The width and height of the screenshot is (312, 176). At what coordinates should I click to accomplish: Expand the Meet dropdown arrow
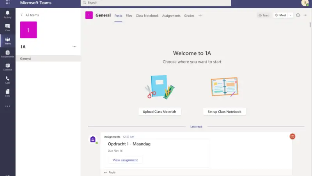(x=290, y=15)
